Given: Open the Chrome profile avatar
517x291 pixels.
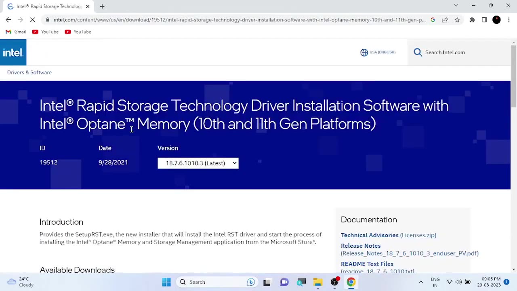Looking at the screenshot, I should [x=496, y=20].
